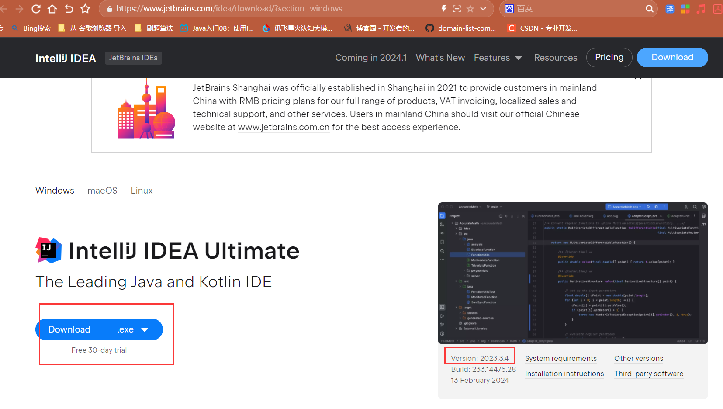Go to the browser home page icon
The width and height of the screenshot is (723, 409).
[x=52, y=9]
